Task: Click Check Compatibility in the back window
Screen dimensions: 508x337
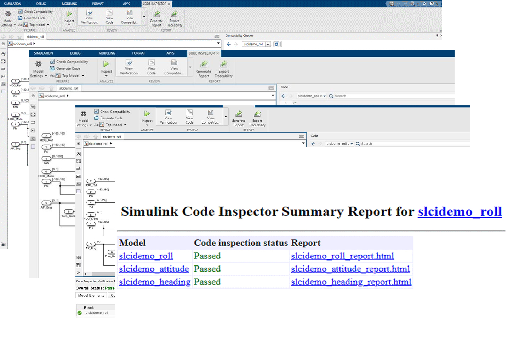Action: pyautogui.click(x=35, y=12)
